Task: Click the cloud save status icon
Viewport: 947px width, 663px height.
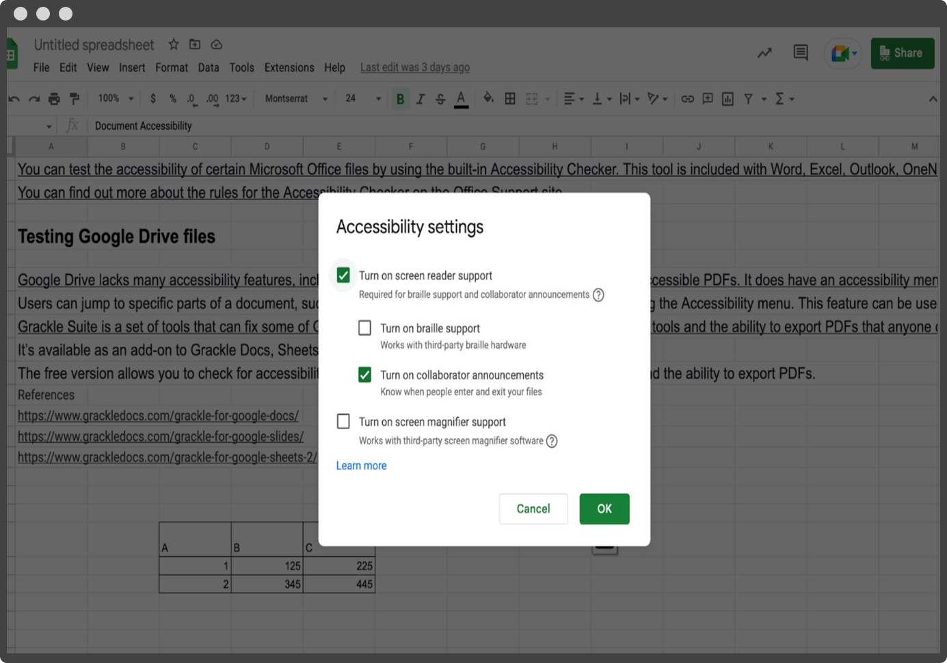Action: click(x=217, y=44)
